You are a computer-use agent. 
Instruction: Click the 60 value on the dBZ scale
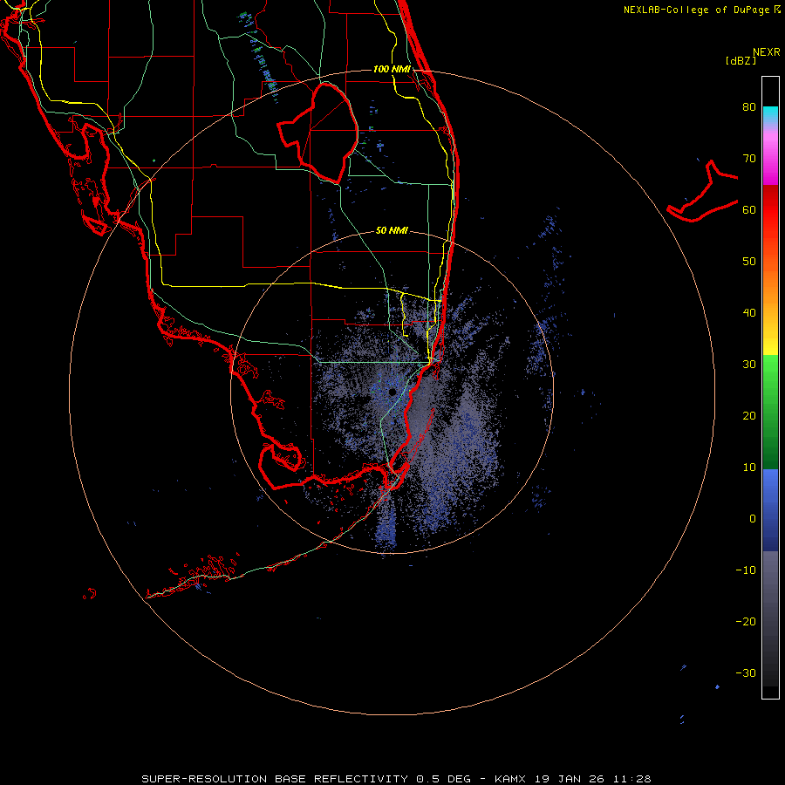click(749, 209)
